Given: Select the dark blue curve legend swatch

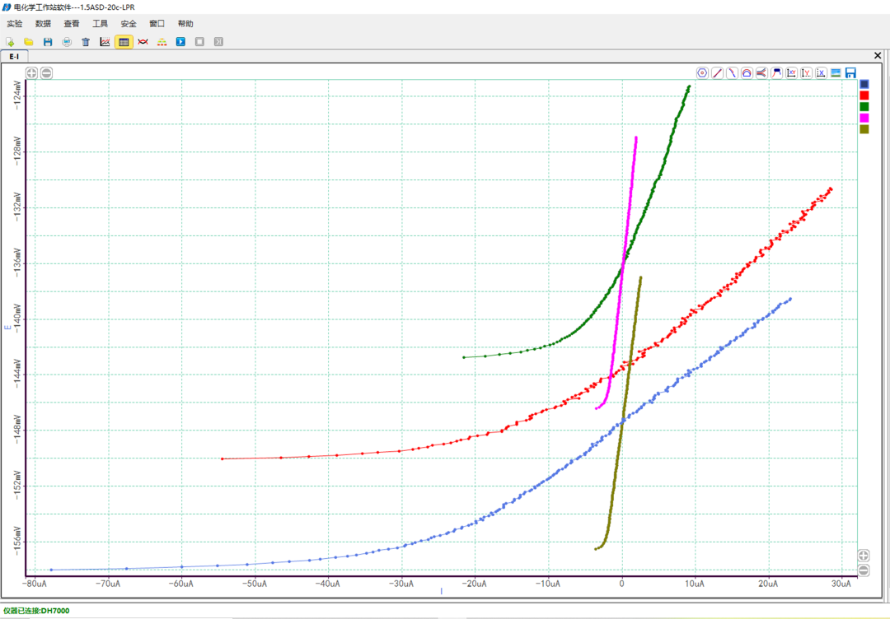Looking at the screenshot, I should point(864,85).
